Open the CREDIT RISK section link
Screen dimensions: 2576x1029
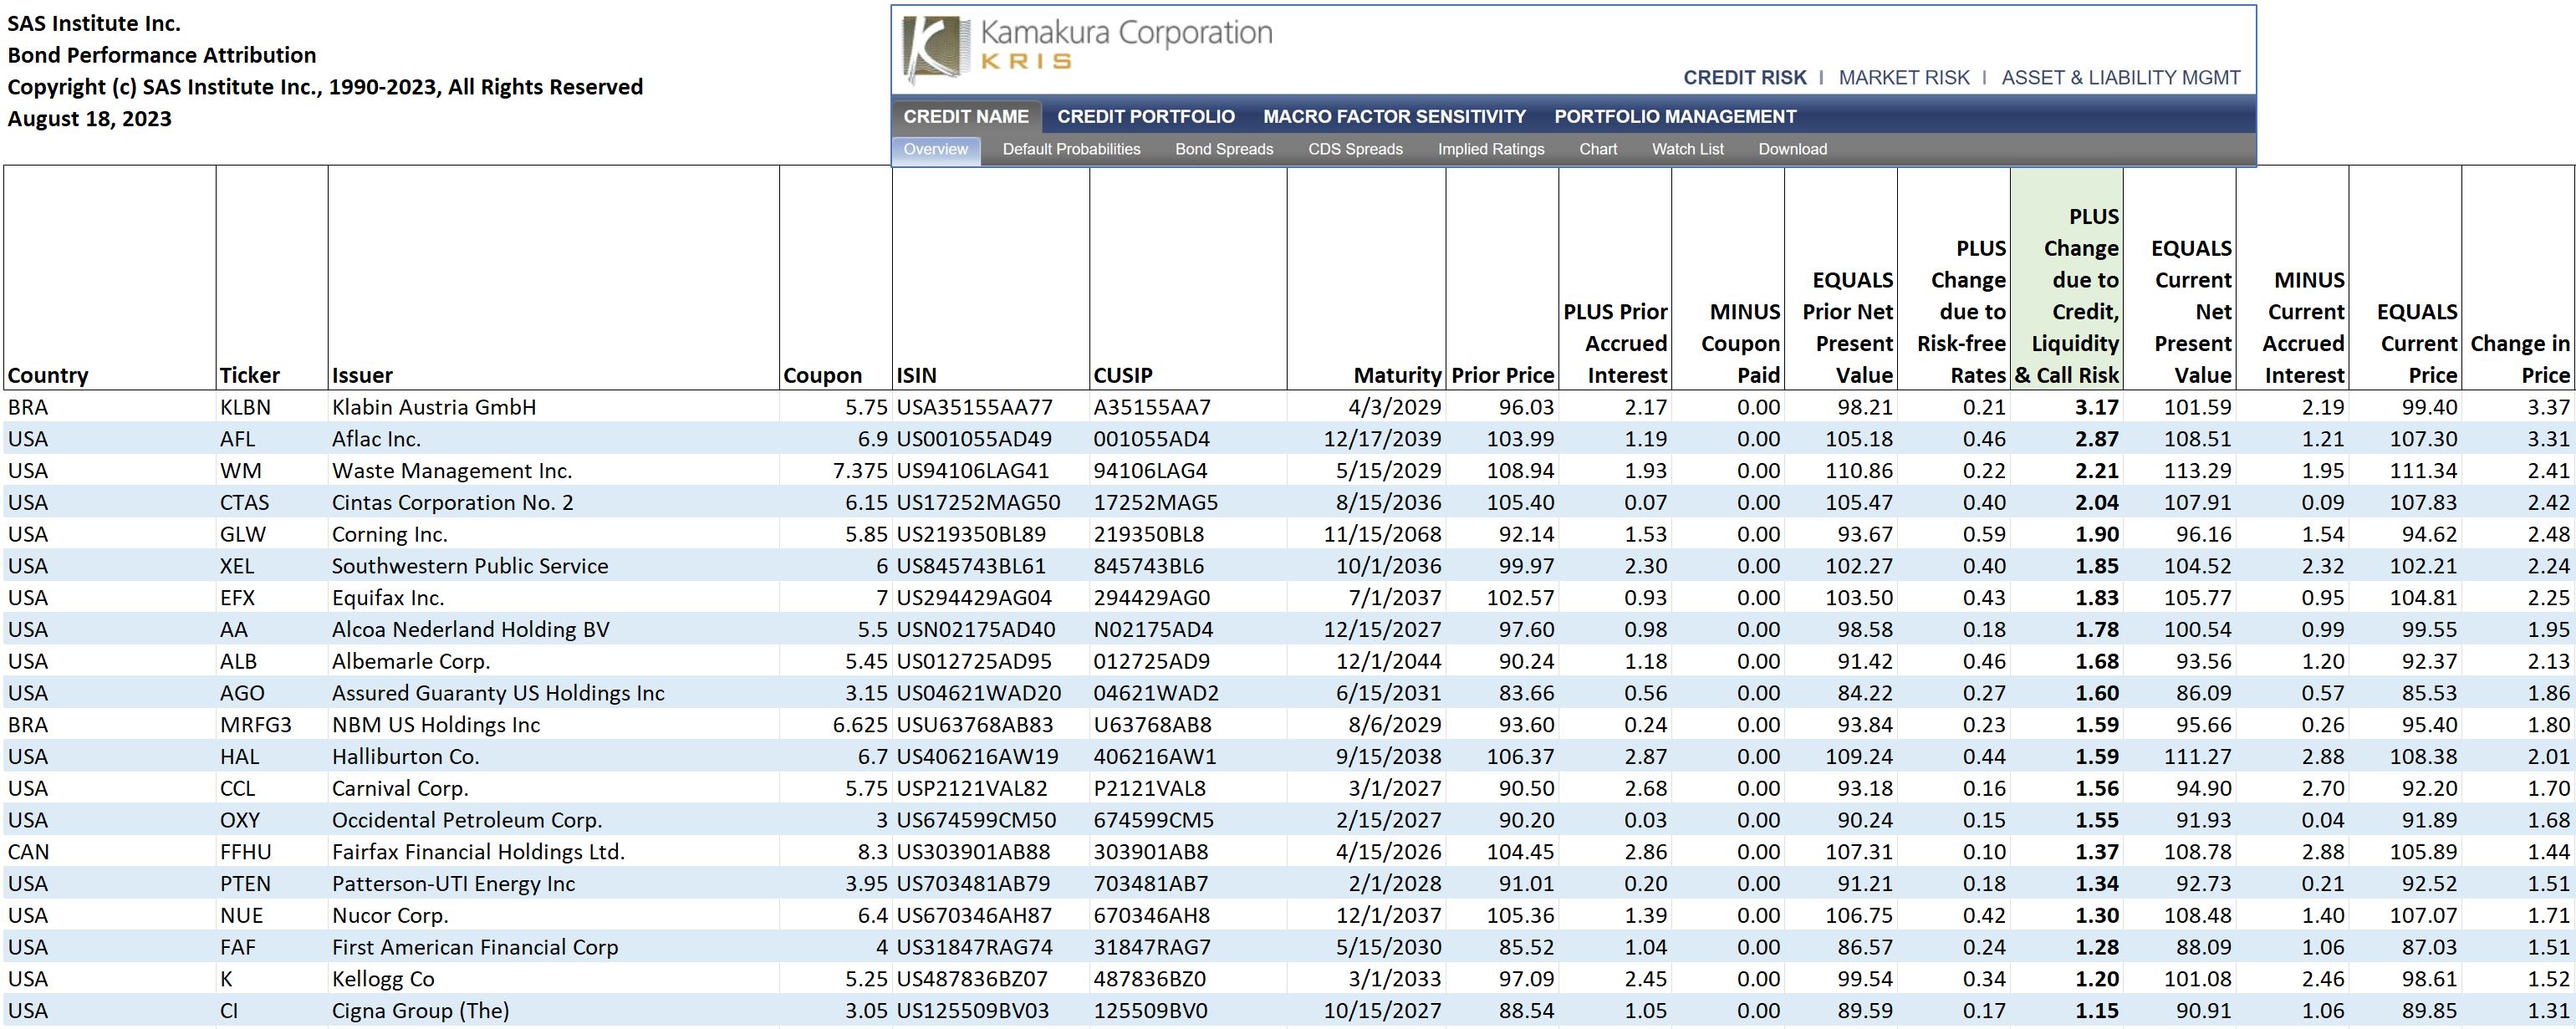point(1745,78)
